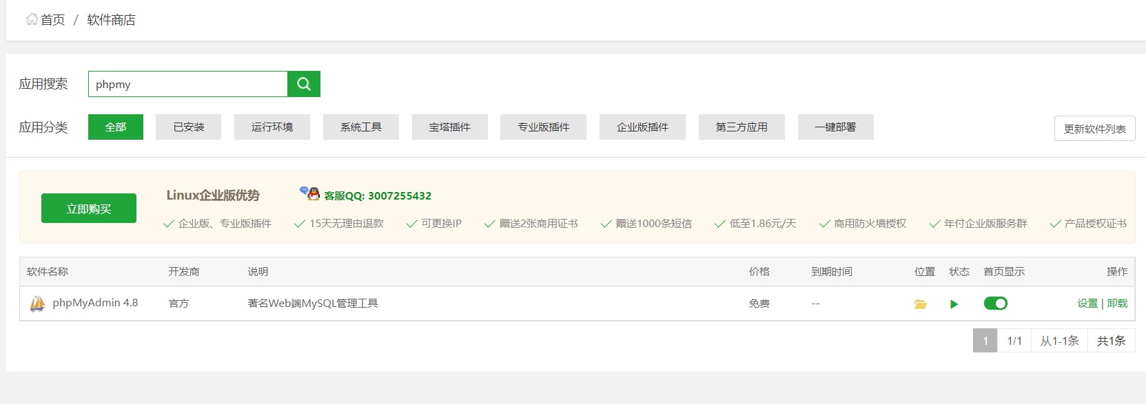Screen dimensions: 1146x404
Task: Click the 15天无理由退款 feature text
Action: click(x=346, y=224)
